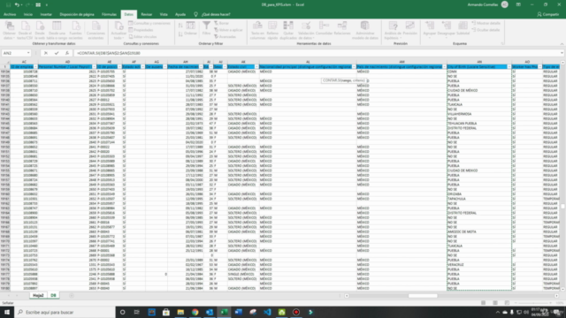This screenshot has width=566, height=318.
Task: Click Editar vínculos
Action: pos(142,37)
